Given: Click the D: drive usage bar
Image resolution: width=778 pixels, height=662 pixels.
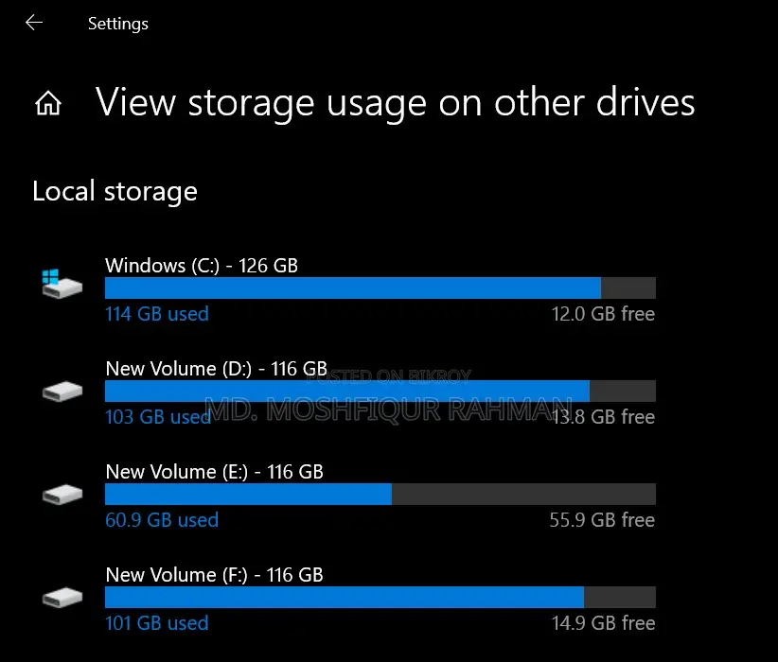Looking at the screenshot, I should 380,392.
